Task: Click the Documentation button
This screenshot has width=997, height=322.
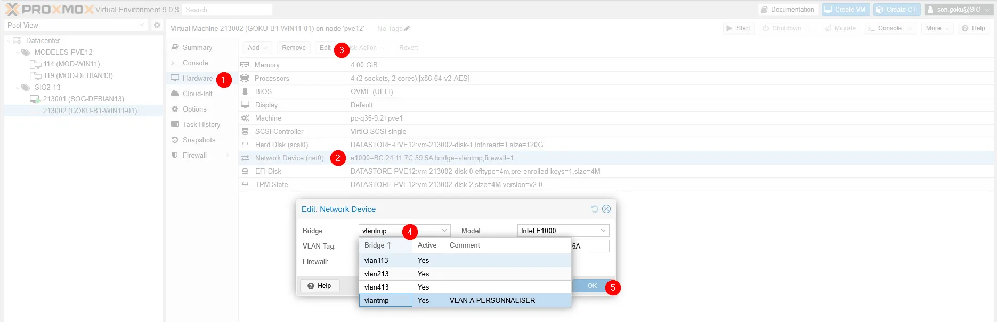Action: (x=787, y=10)
